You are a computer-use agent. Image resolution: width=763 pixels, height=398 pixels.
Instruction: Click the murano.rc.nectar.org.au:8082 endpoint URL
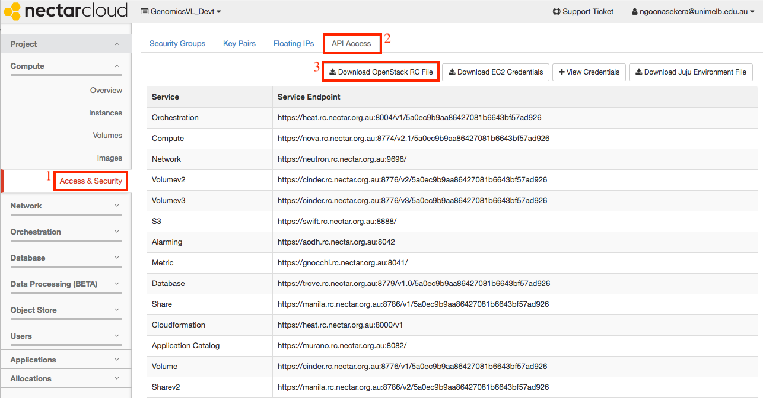[342, 345]
